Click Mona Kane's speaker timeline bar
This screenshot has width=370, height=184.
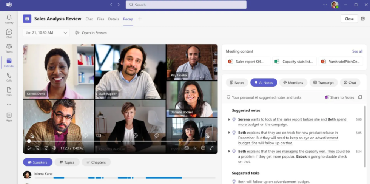[125, 178]
